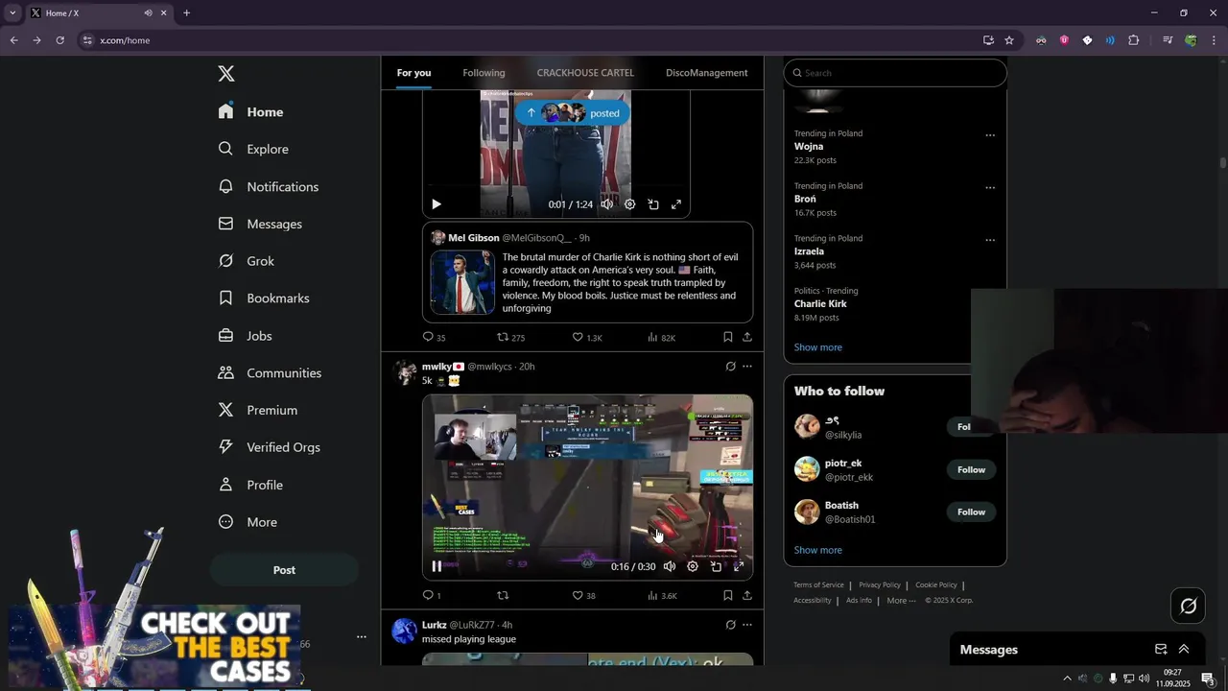Bookmark mwlky's post

728,595
